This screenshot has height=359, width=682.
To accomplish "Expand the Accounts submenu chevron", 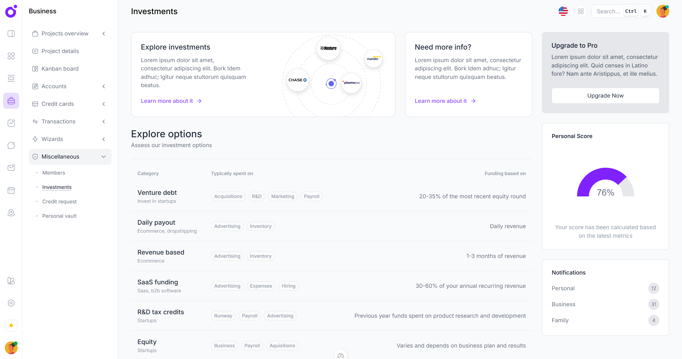I will (104, 86).
